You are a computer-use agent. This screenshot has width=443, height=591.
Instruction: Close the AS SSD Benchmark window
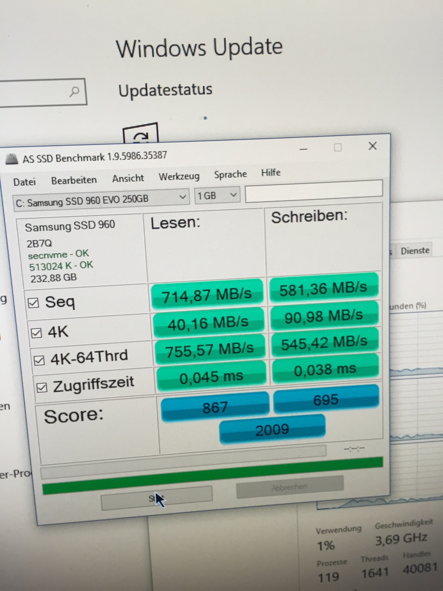pyautogui.click(x=372, y=146)
